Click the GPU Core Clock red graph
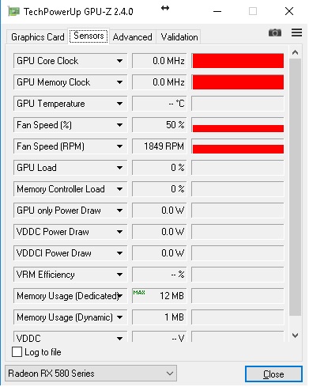This screenshot has width=309, height=387. click(238, 61)
